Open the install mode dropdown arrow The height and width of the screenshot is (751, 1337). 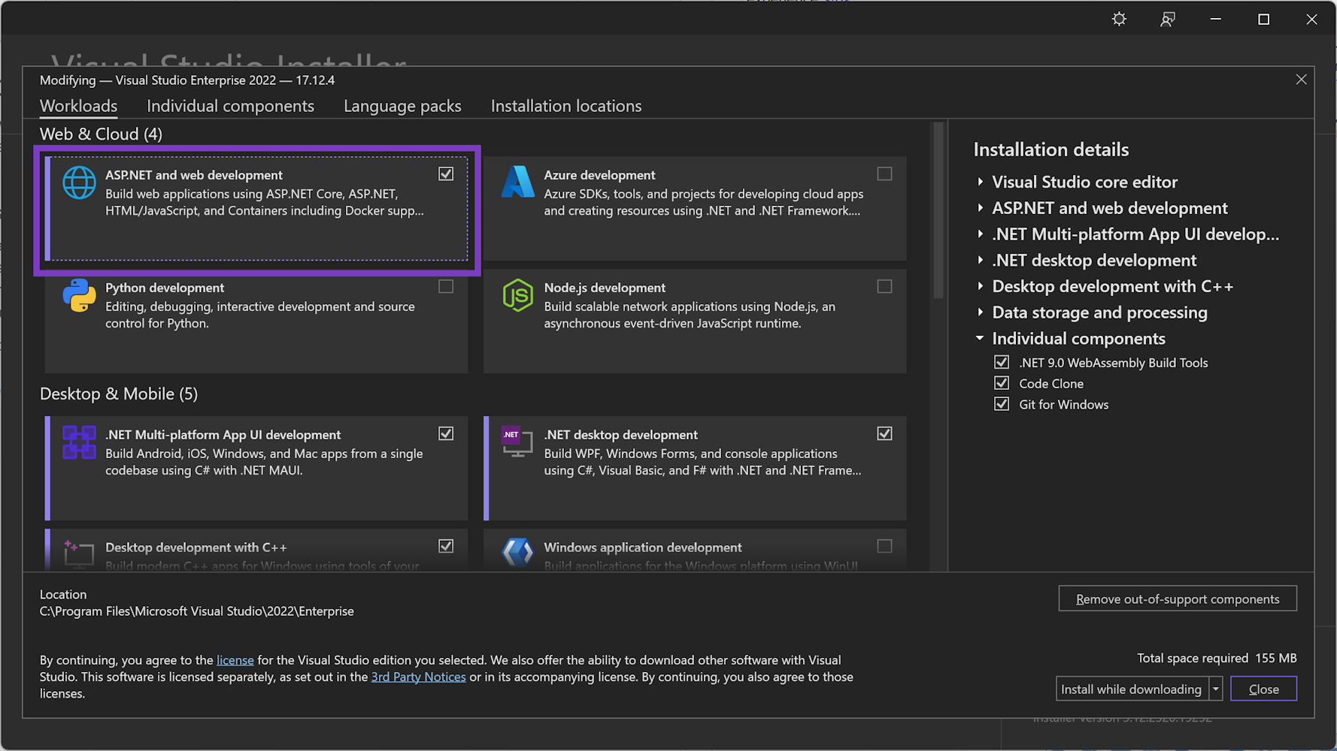(x=1216, y=689)
